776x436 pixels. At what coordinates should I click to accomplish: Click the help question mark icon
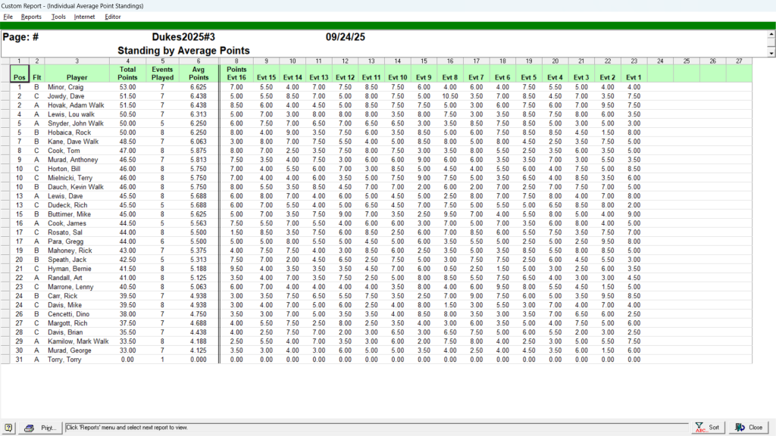pyautogui.click(x=8, y=428)
